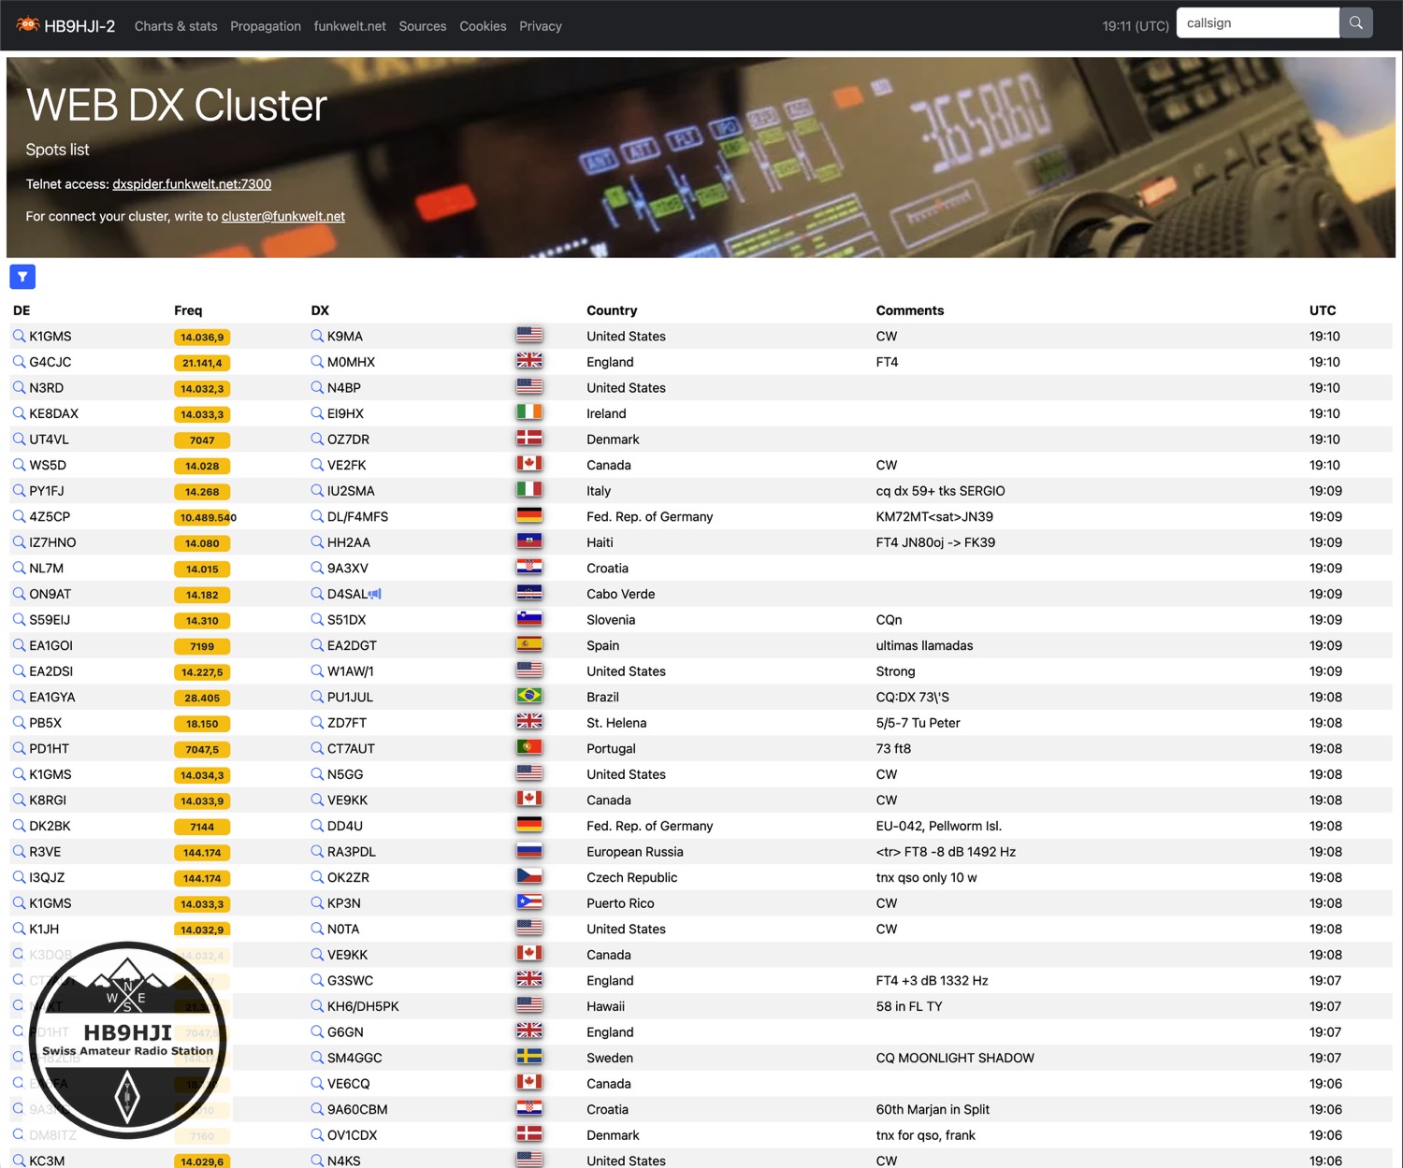Click comment 'CQ MOONLIGHT SHADOW'
1403x1168 pixels.
coord(955,1058)
